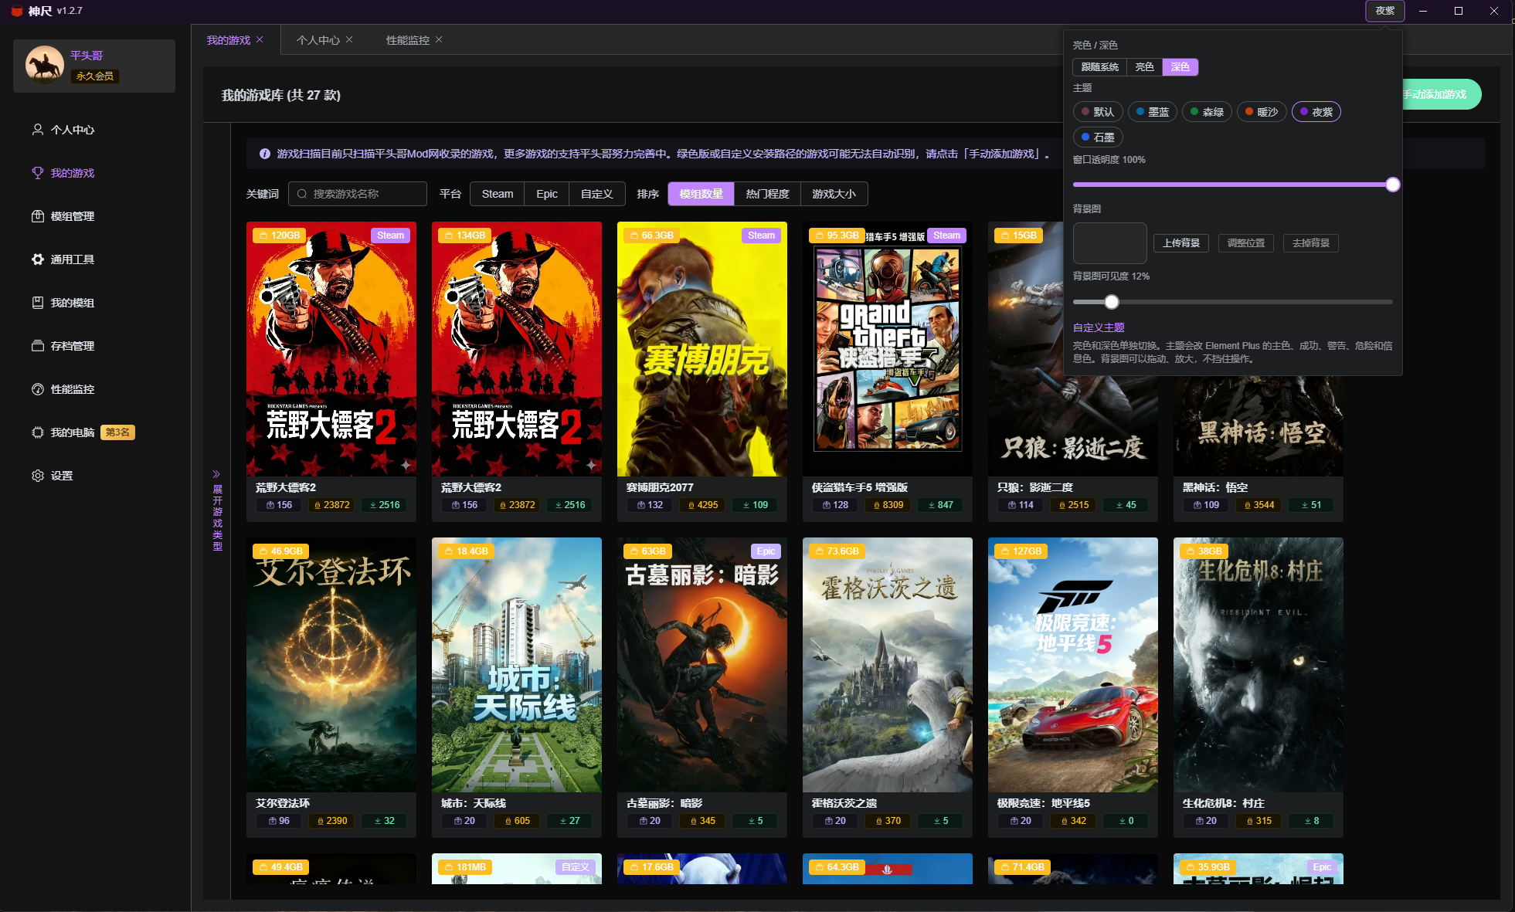Close the 个人中心 tab
The width and height of the screenshot is (1515, 912).
(349, 39)
